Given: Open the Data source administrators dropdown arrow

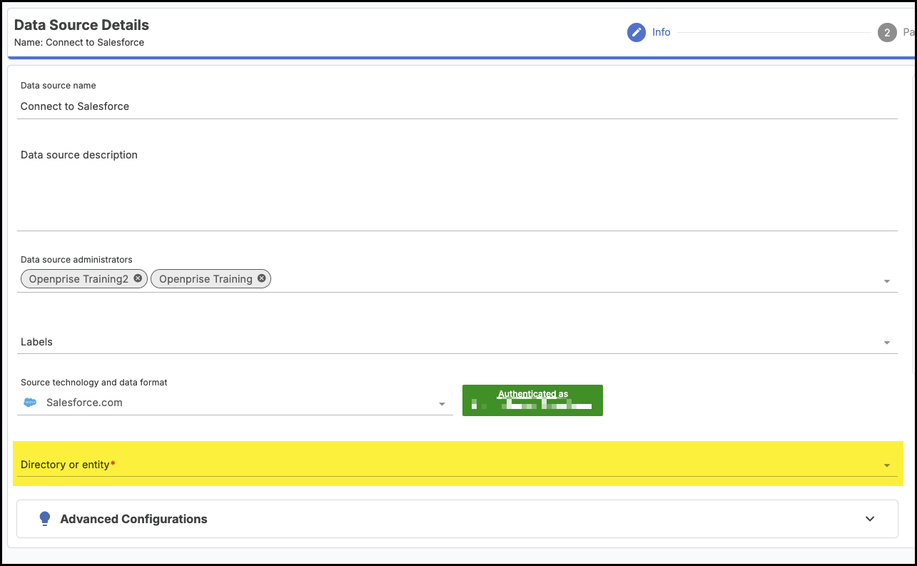Looking at the screenshot, I should click(887, 281).
